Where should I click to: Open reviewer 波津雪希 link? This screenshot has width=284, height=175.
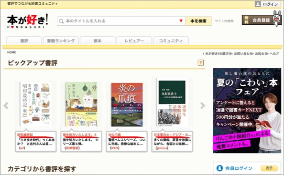click(x=72, y=148)
